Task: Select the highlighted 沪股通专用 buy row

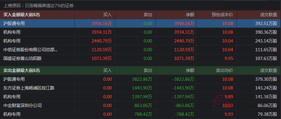Action: click(x=140, y=23)
